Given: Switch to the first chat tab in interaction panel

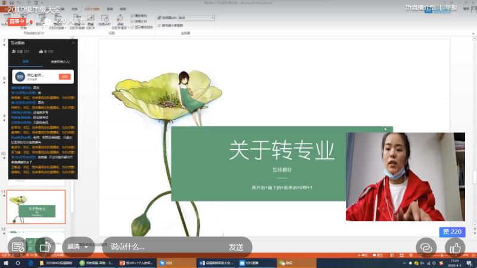Looking at the screenshot, I should (26, 62).
